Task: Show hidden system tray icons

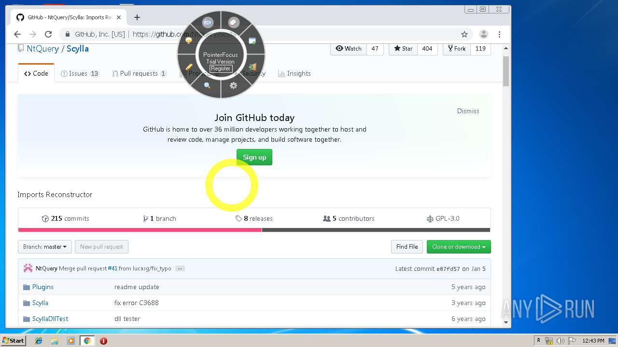Action: tap(539, 341)
